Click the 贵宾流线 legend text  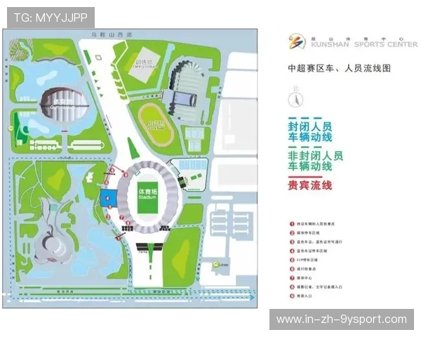310,185
